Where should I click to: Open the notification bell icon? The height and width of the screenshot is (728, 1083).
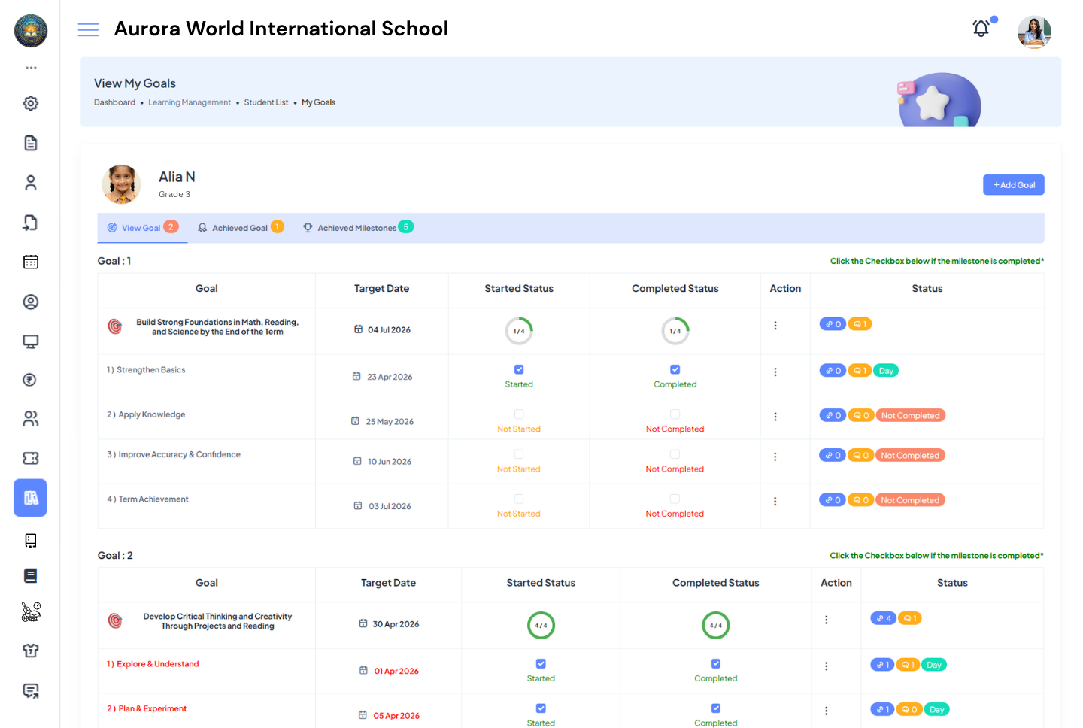981,29
